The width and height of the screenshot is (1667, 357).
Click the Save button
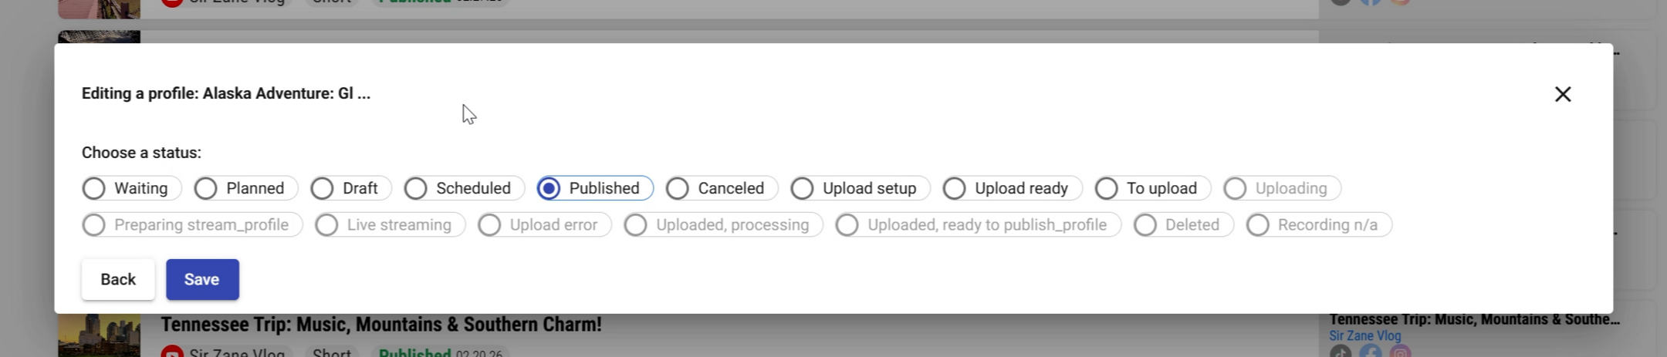[202, 279]
